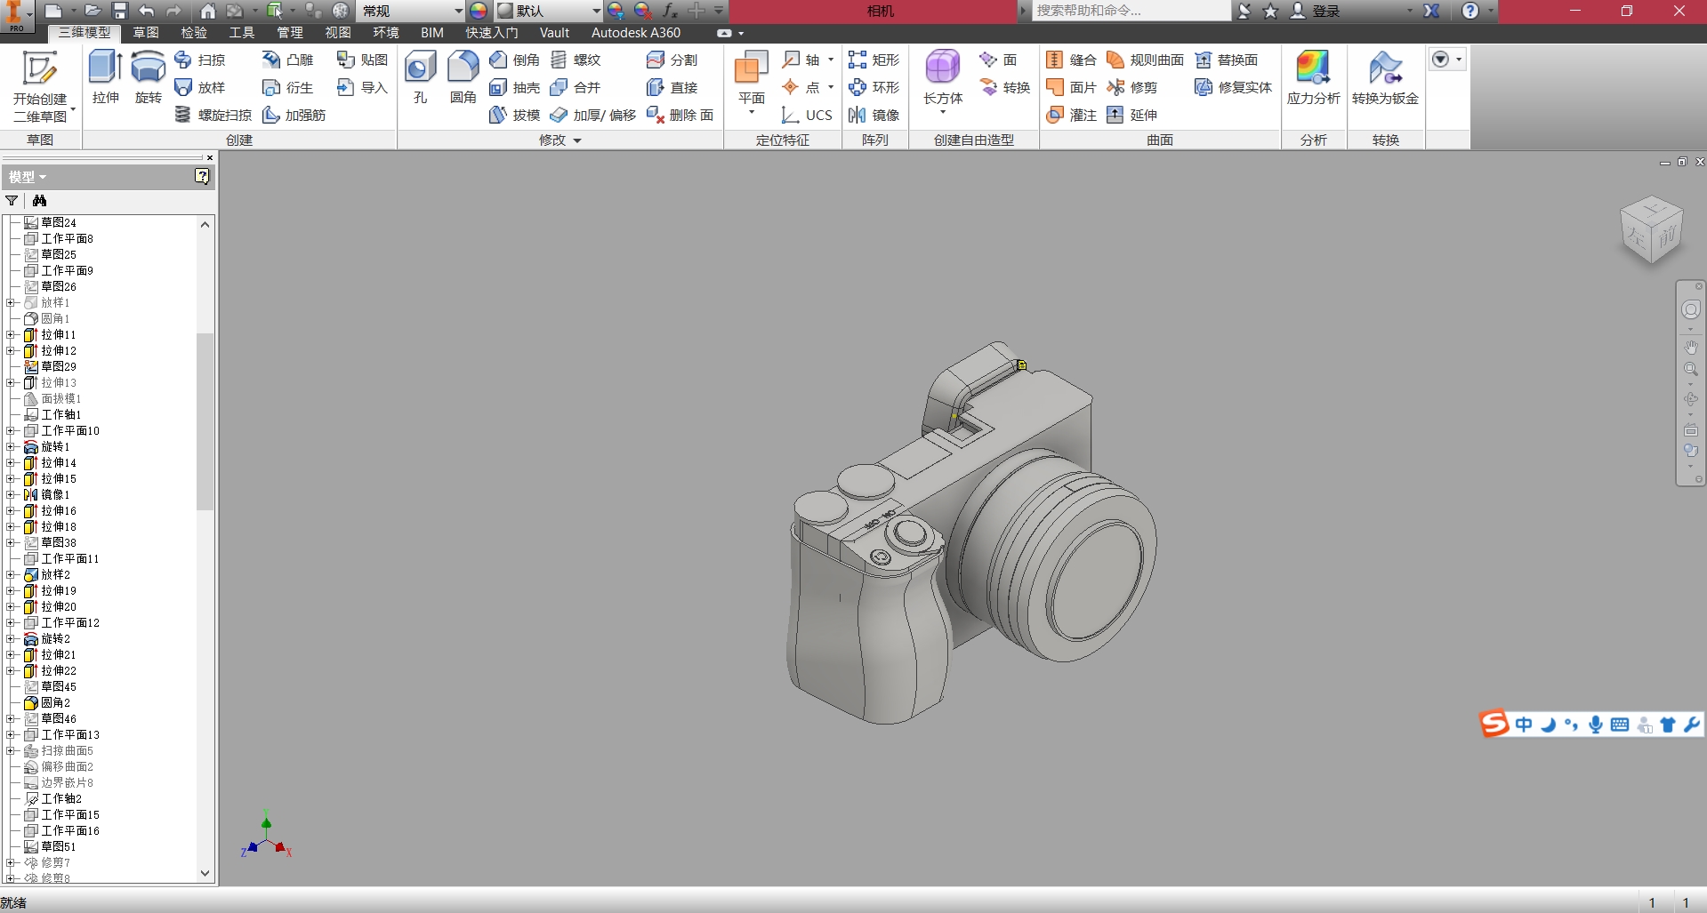1707x913 pixels.
Task: Click the navigation bar Pan hand icon
Action: [x=1690, y=347]
